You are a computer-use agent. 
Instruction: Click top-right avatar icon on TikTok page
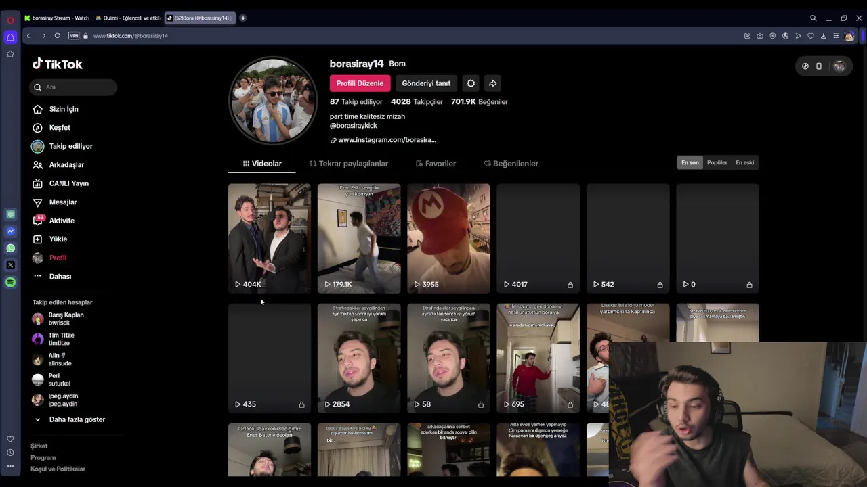839,66
